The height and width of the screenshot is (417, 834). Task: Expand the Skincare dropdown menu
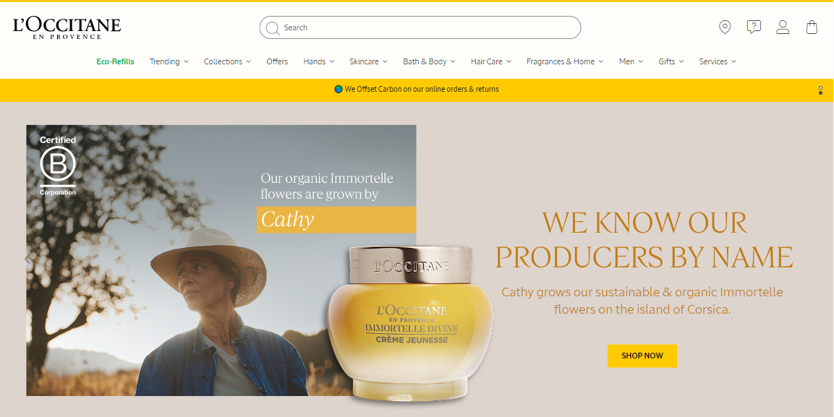pos(369,61)
